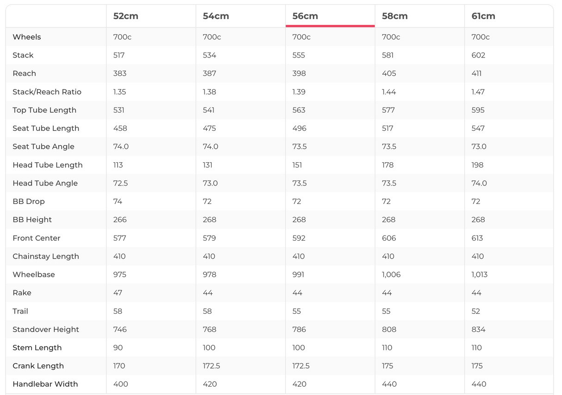Select the Front Center row label
The image size is (562, 395).
tap(37, 238)
